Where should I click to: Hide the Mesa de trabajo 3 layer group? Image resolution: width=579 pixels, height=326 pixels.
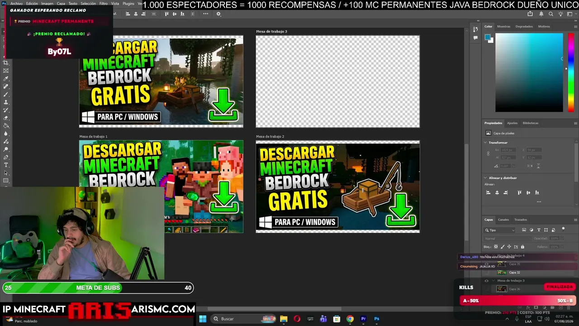click(487, 281)
